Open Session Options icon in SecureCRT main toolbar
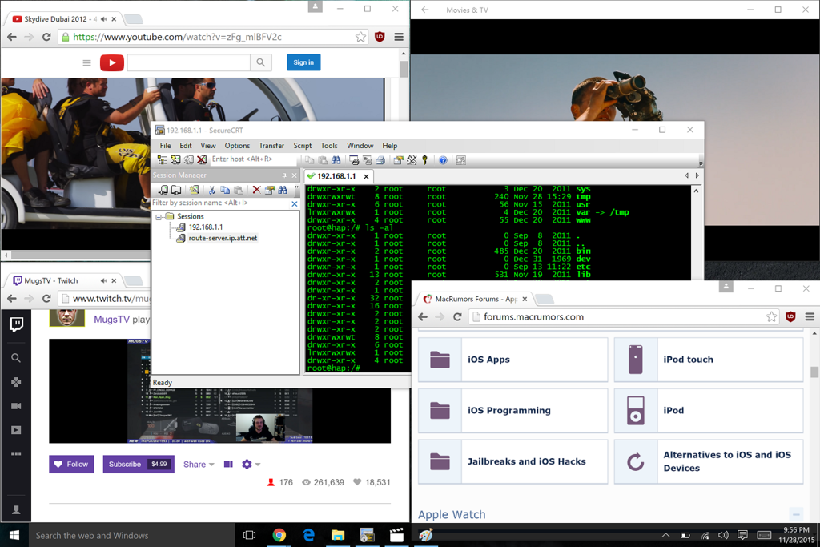Image resolution: width=820 pixels, height=547 pixels. coord(399,160)
